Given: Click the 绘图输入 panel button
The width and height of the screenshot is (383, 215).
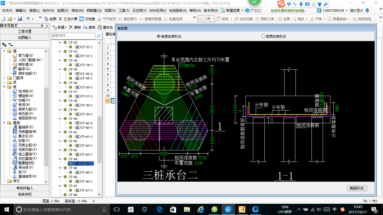Looking at the screenshot, I should [25, 37].
